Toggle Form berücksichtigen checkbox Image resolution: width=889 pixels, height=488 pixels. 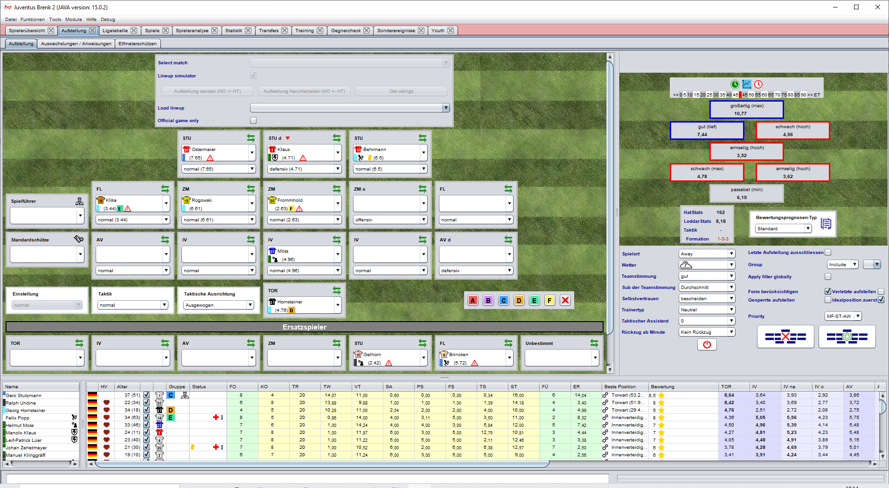click(x=828, y=291)
